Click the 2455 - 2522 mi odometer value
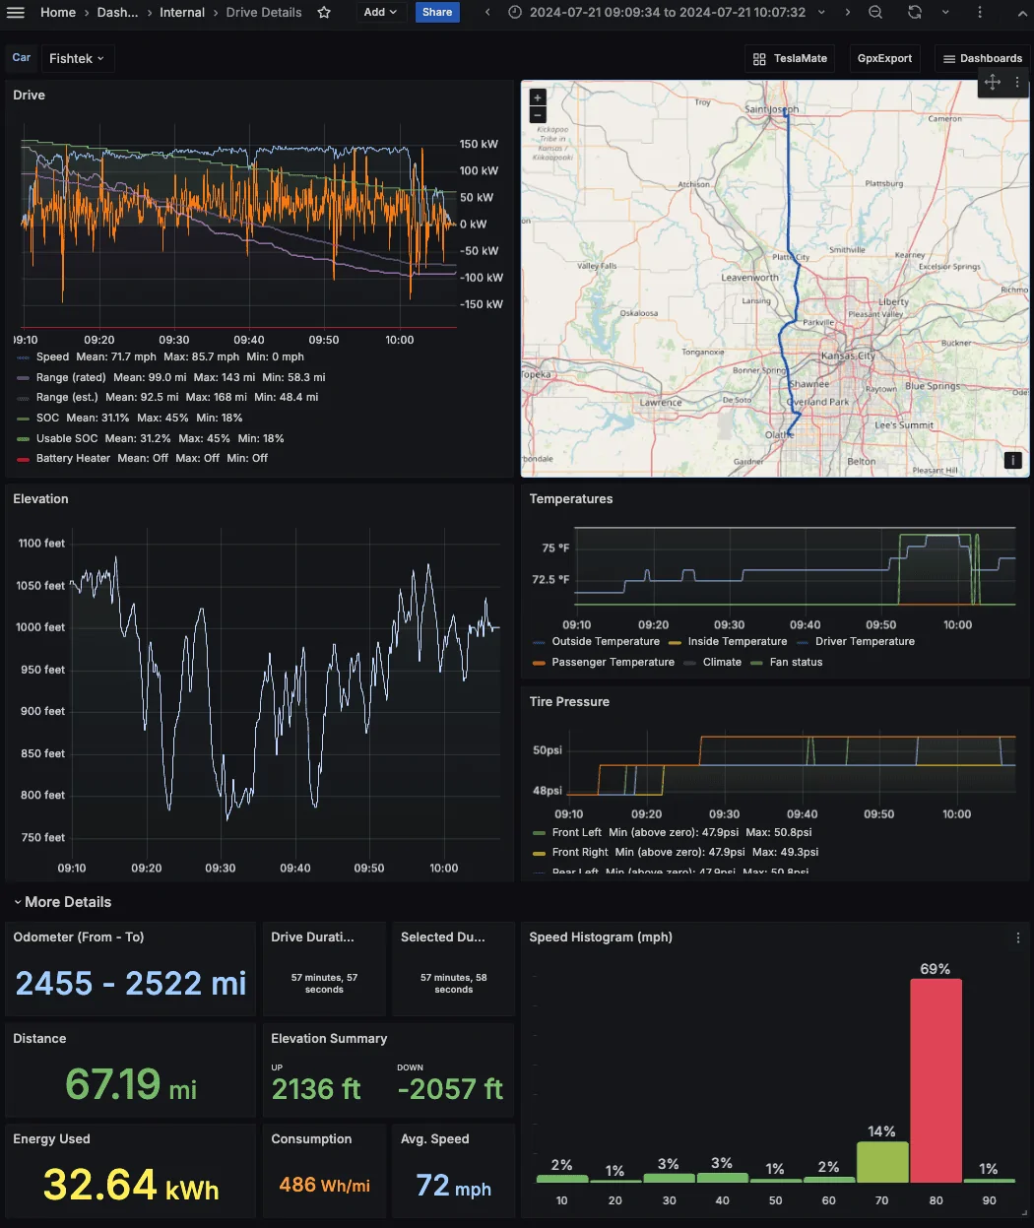The height and width of the screenshot is (1228, 1034). click(131, 983)
